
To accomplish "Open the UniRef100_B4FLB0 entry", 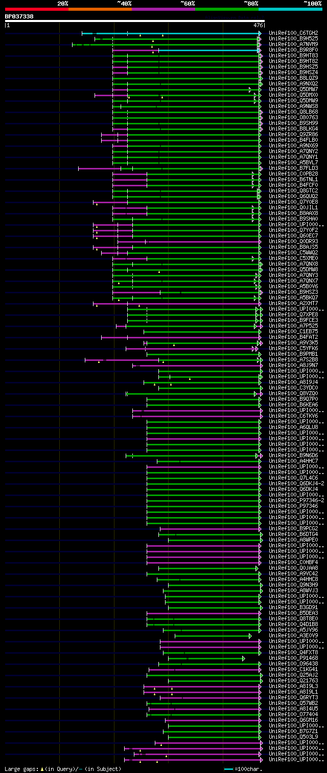I will pyautogui.click(x=293, y=140).
